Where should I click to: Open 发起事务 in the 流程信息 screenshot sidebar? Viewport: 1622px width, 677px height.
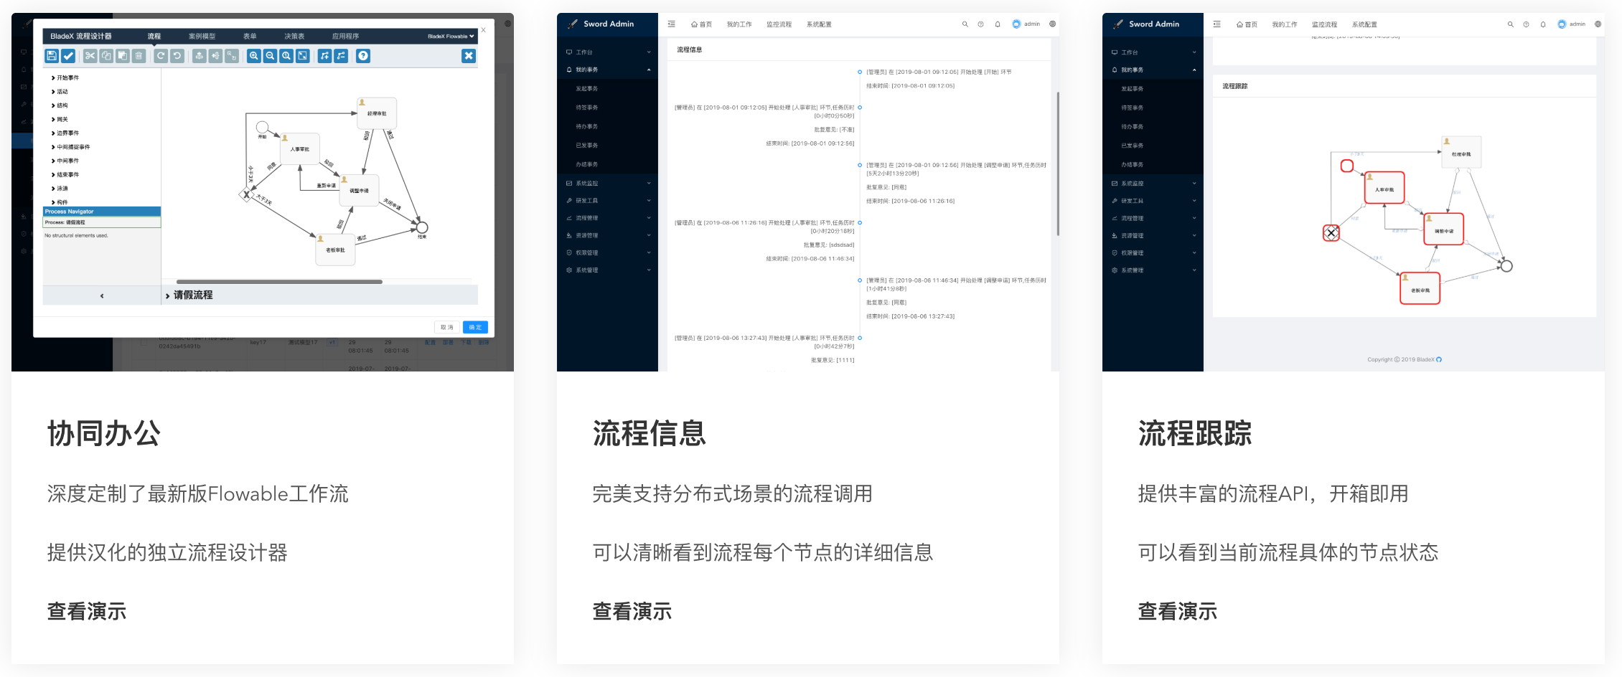coord(587,89)
